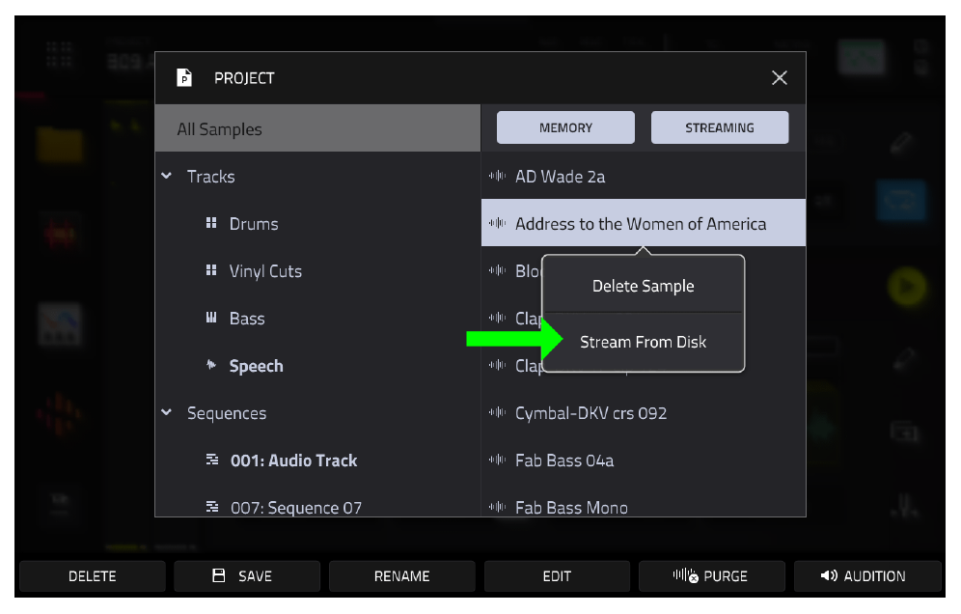Click the AUDITION button

pos(867,576)
